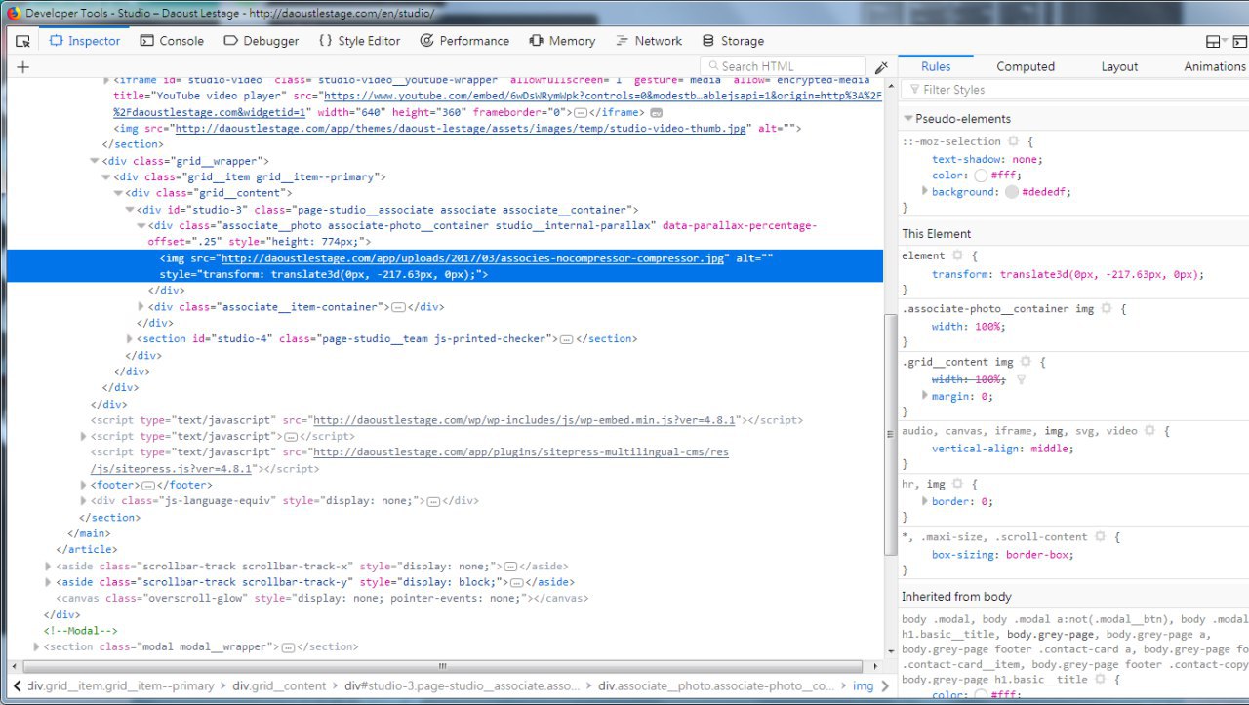Collapse the Pseudo-elements section

[907, 119]
